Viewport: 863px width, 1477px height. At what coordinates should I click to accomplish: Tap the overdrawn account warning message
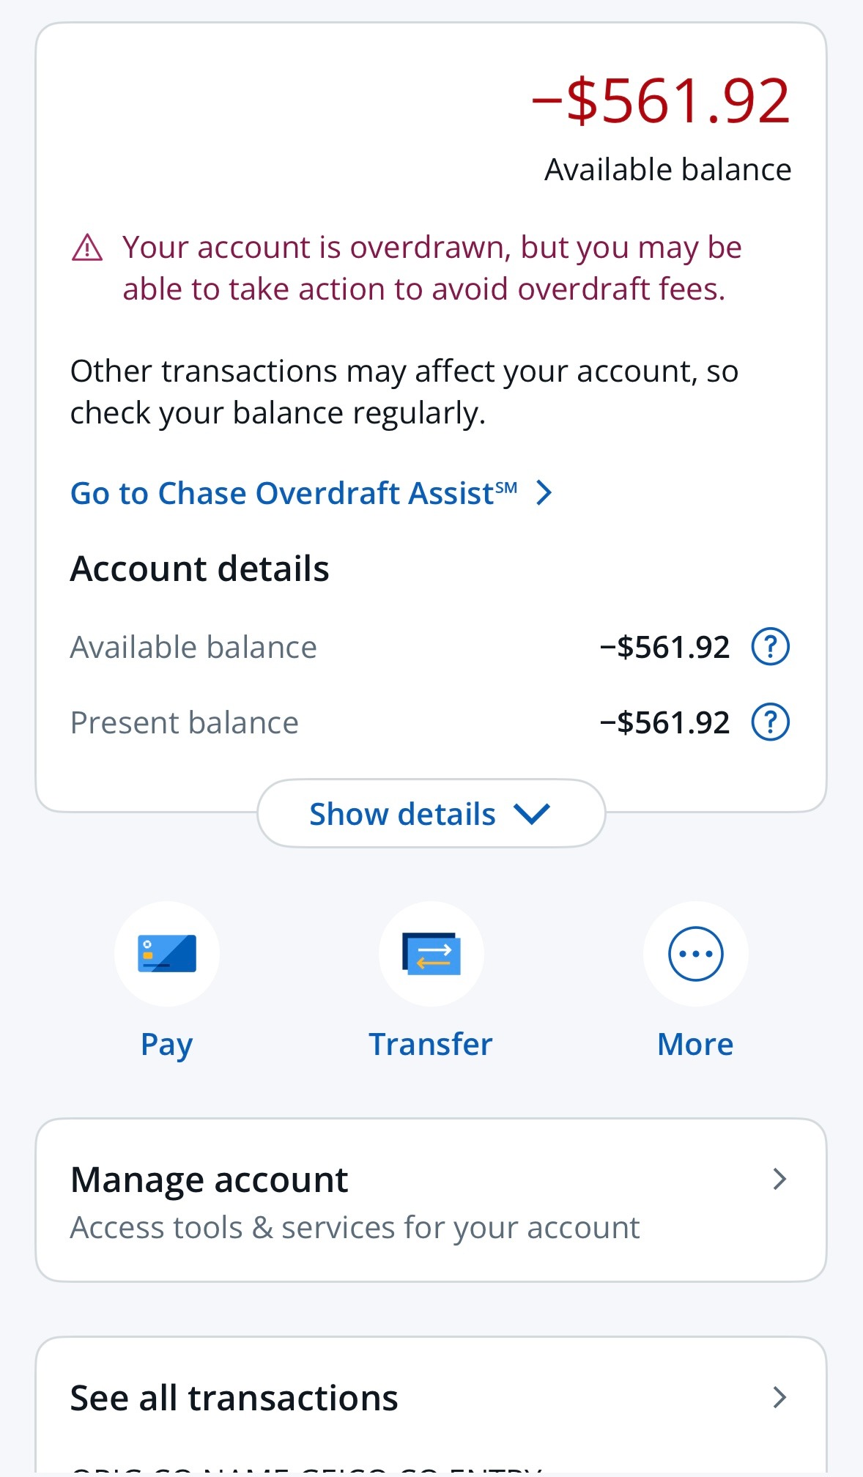[x=431, y=268]
